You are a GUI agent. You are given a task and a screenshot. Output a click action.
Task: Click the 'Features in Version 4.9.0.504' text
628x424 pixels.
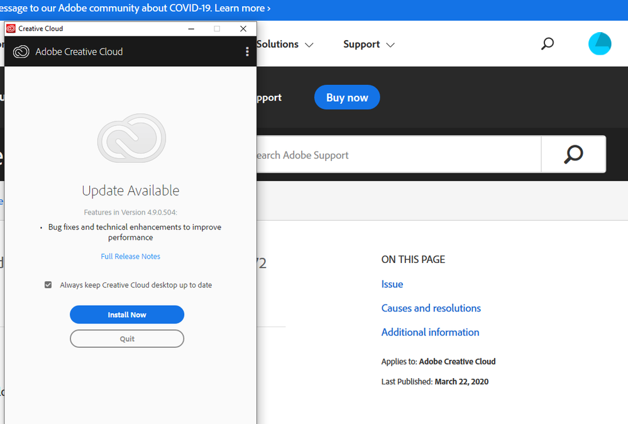131,213
